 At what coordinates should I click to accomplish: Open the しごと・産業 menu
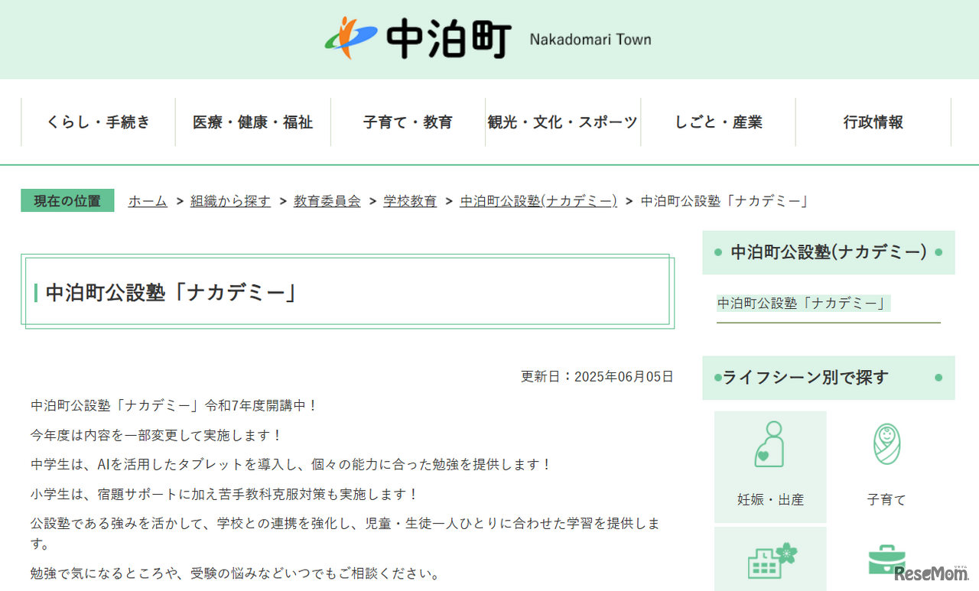718,122
